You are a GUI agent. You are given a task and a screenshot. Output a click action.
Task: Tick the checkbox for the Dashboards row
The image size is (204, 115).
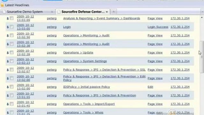coord(12,18)
